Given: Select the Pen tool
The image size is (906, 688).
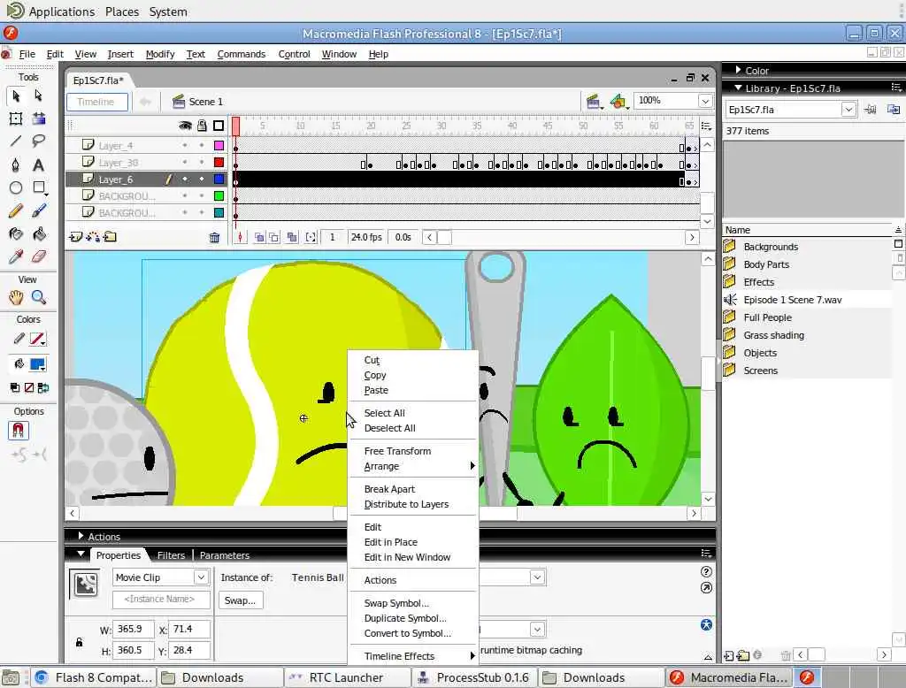Looking at the screenshot, I should (16, 164).
